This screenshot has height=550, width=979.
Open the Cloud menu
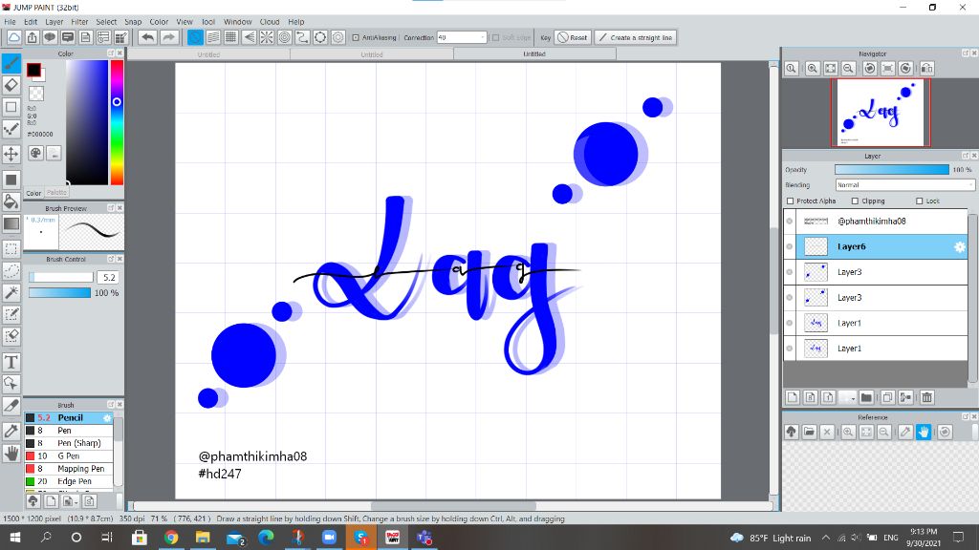[x=270, y=22]
